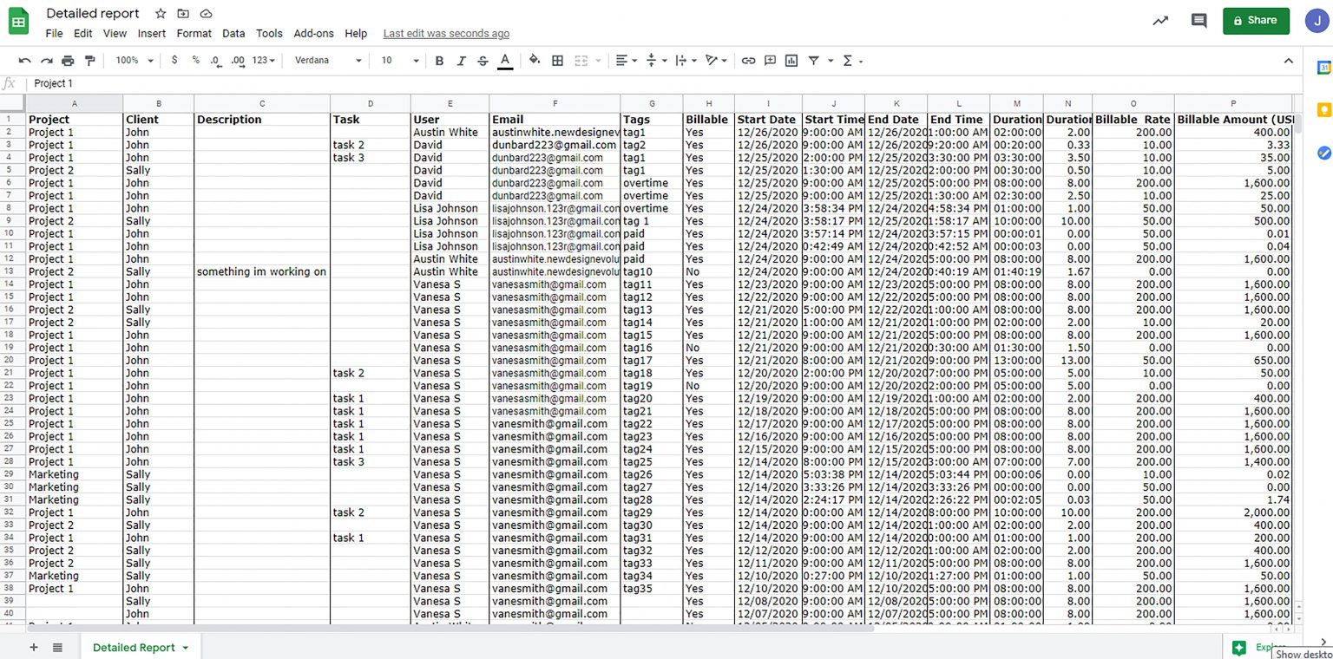Toggle bold formatting
1333x659 pixels.
[439, 61]
